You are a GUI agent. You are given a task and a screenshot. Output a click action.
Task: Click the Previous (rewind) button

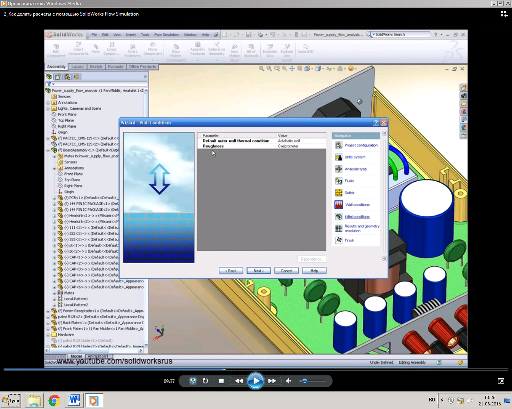(x=239, y=381)
